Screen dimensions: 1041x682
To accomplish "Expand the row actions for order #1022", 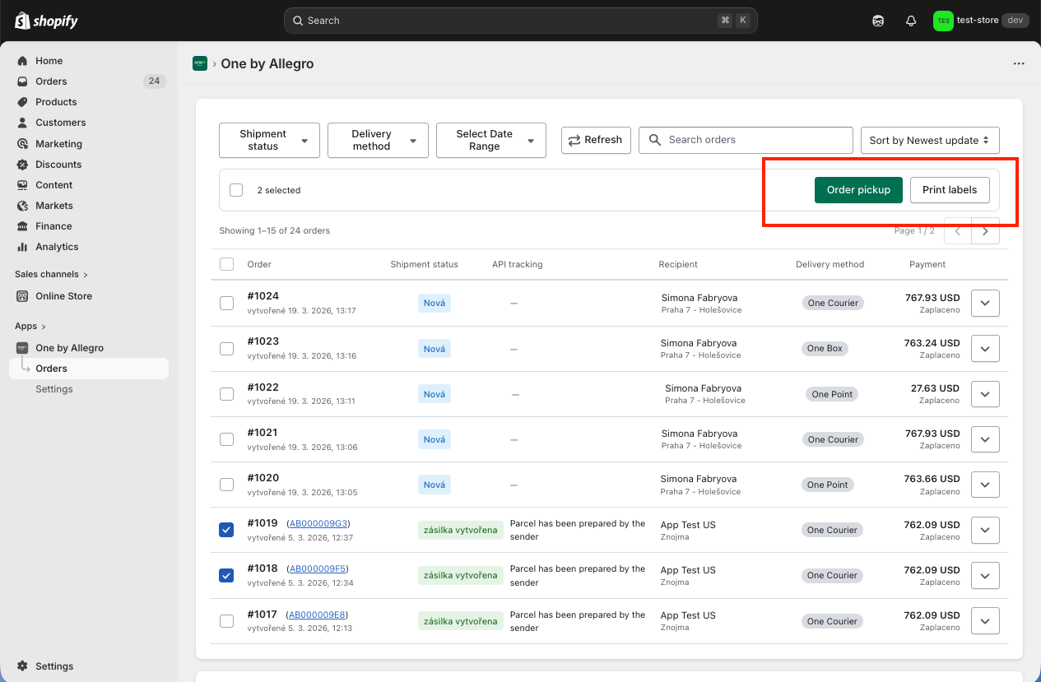I will [984, 393].
